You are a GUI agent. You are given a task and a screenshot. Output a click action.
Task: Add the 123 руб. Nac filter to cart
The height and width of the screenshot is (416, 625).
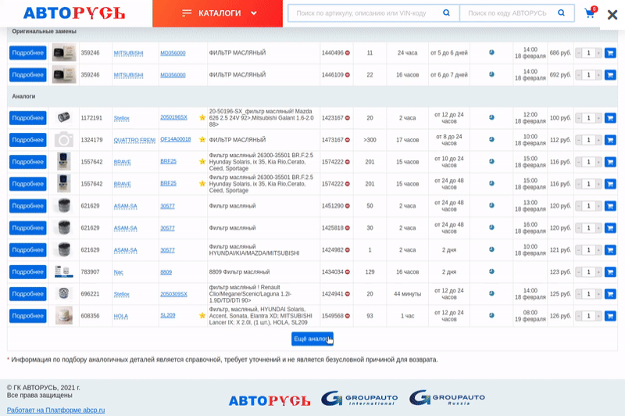pos(610,272)
